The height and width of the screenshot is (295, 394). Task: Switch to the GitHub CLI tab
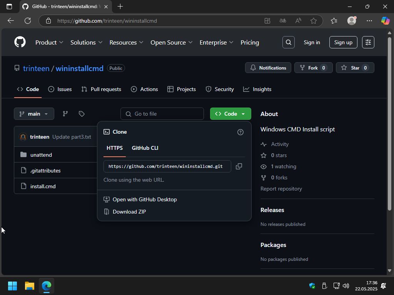point(145,148)
